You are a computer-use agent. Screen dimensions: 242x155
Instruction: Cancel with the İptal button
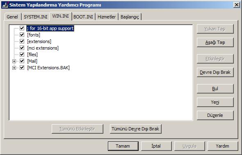click(x=156, y=146)
